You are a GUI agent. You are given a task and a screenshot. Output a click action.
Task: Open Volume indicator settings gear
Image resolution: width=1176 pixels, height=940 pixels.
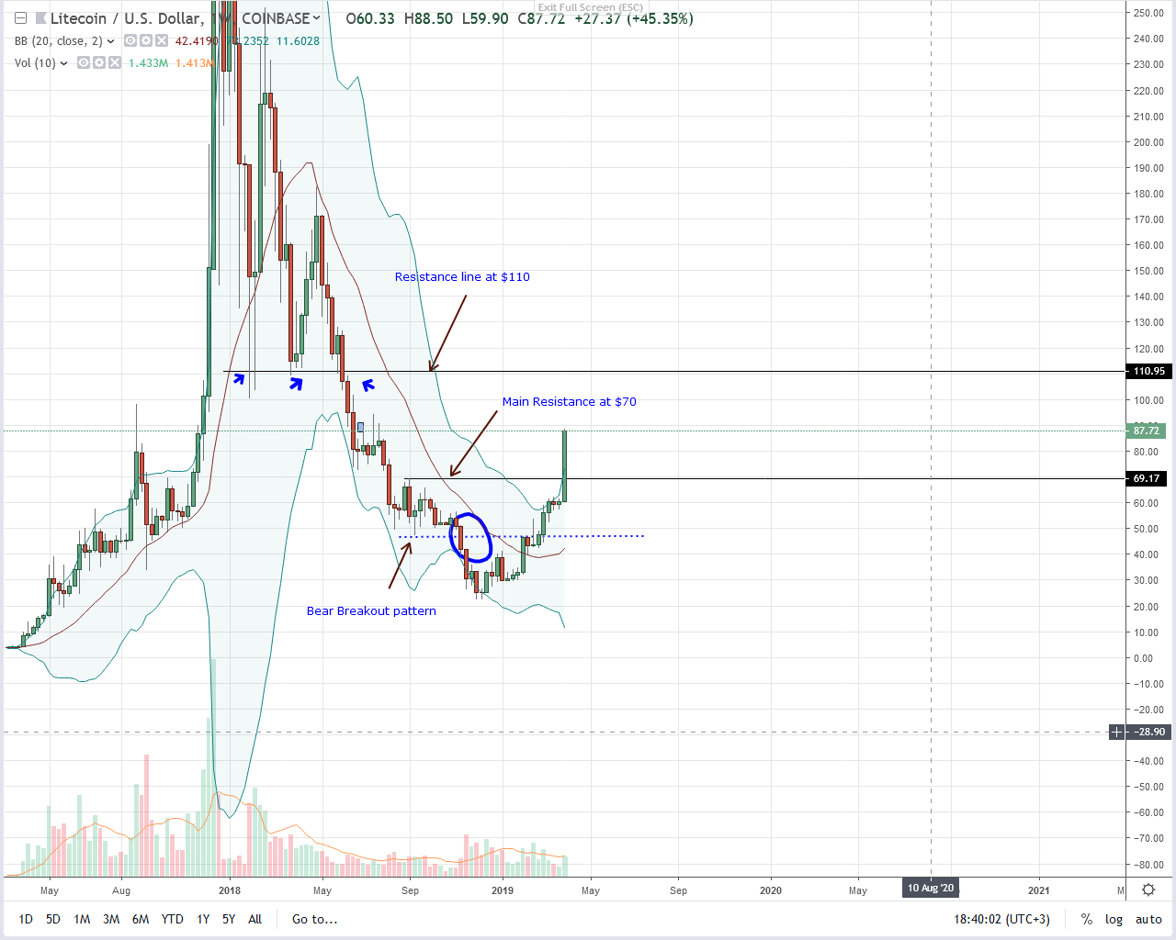tap(99, 63)
